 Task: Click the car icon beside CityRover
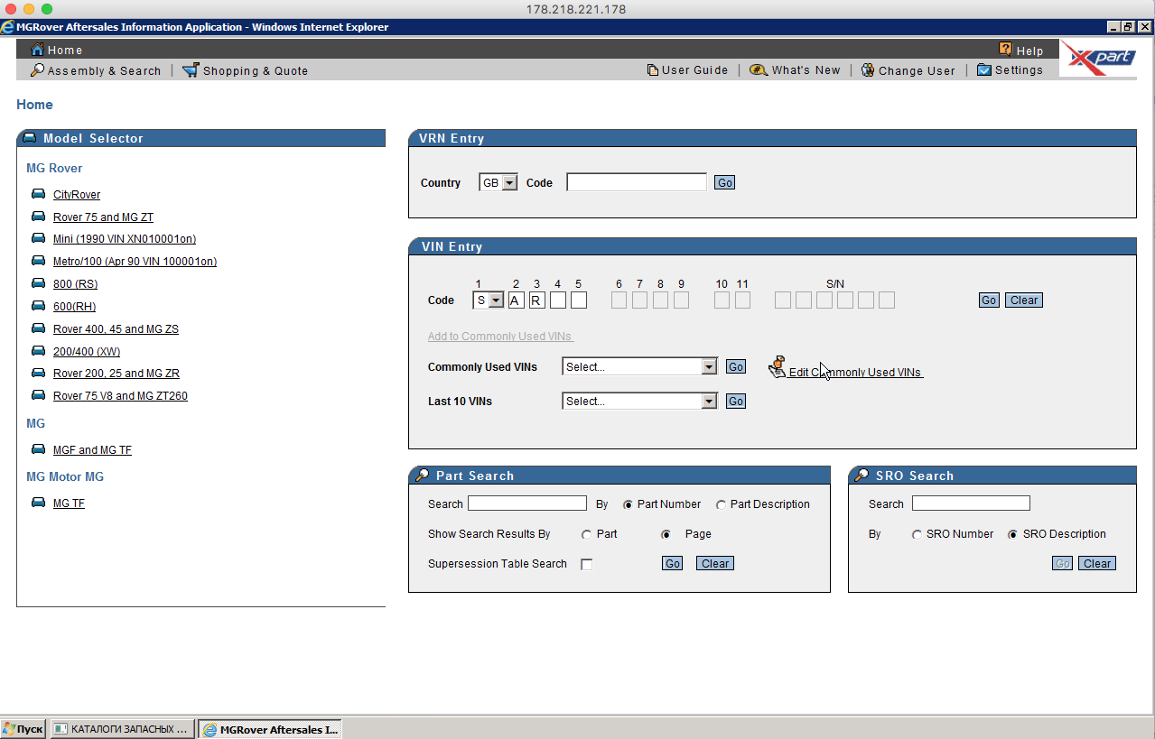38,194
